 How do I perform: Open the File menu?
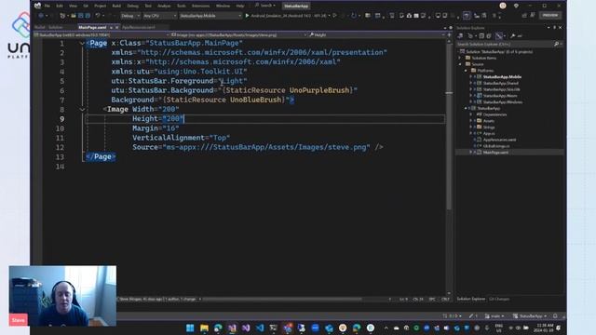click(47, 7)
